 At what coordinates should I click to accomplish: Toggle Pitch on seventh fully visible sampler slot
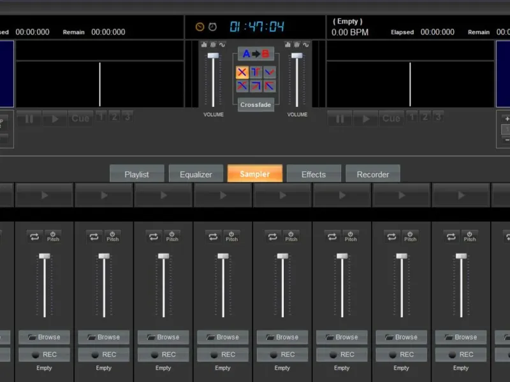click(410, 236)
